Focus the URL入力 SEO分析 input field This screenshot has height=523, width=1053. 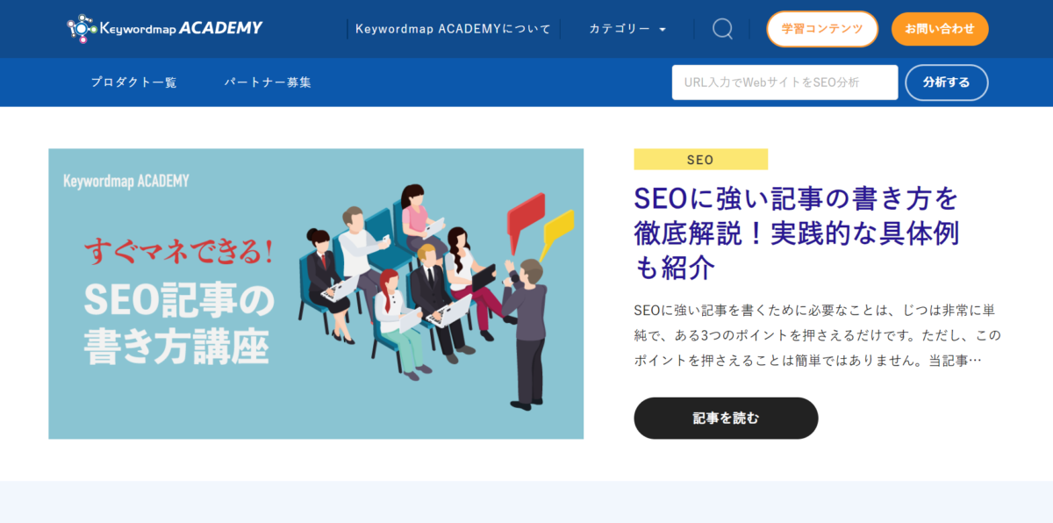tap(785, 82)
